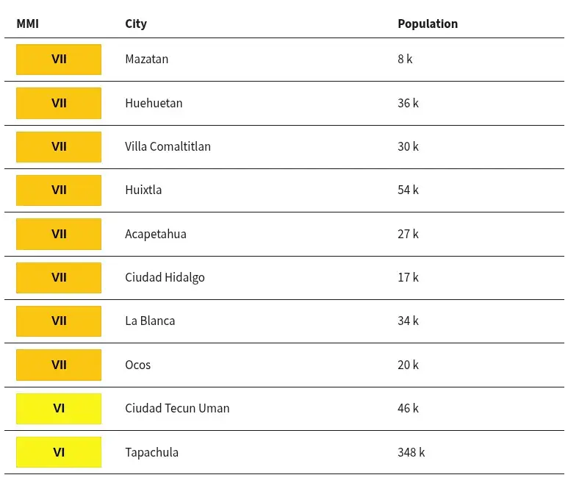The image size is (568, 486).
Task: Click the Ocos city name
Action: 137,365
